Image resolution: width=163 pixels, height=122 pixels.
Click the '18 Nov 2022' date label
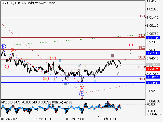point(10,119)
